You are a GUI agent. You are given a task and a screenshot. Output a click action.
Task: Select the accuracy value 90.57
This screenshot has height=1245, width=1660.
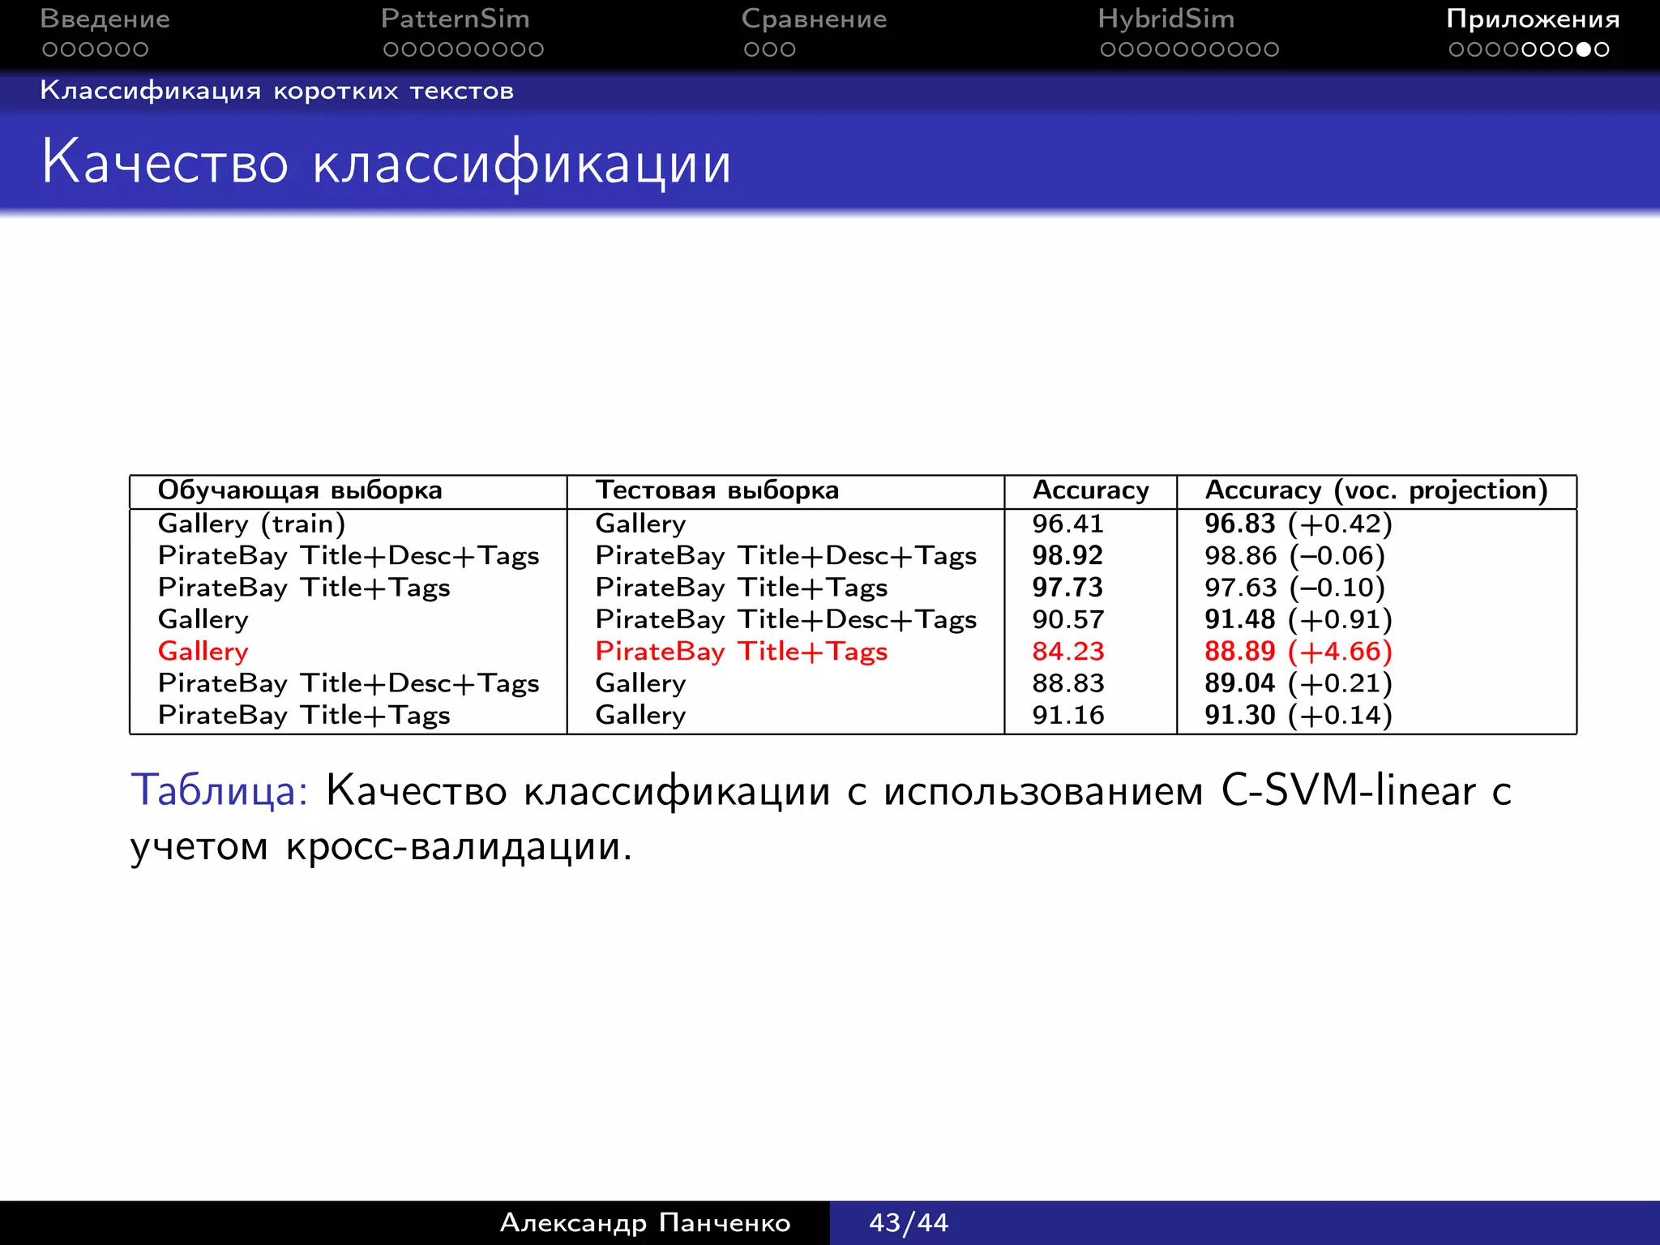1067,619
